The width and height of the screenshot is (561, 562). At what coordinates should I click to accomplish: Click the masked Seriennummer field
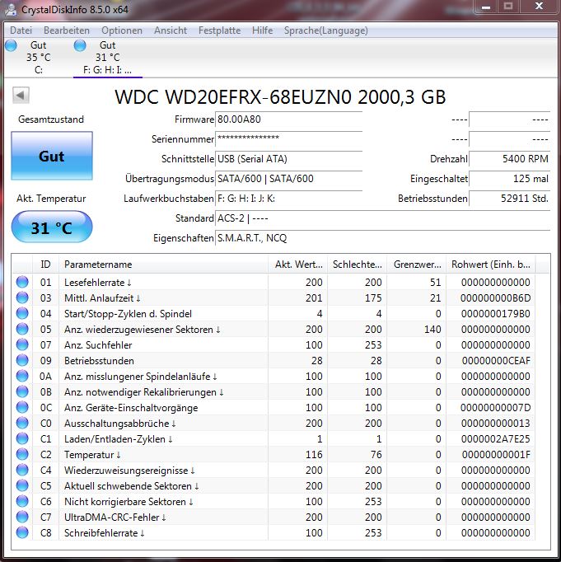click(x=289, y=138)
